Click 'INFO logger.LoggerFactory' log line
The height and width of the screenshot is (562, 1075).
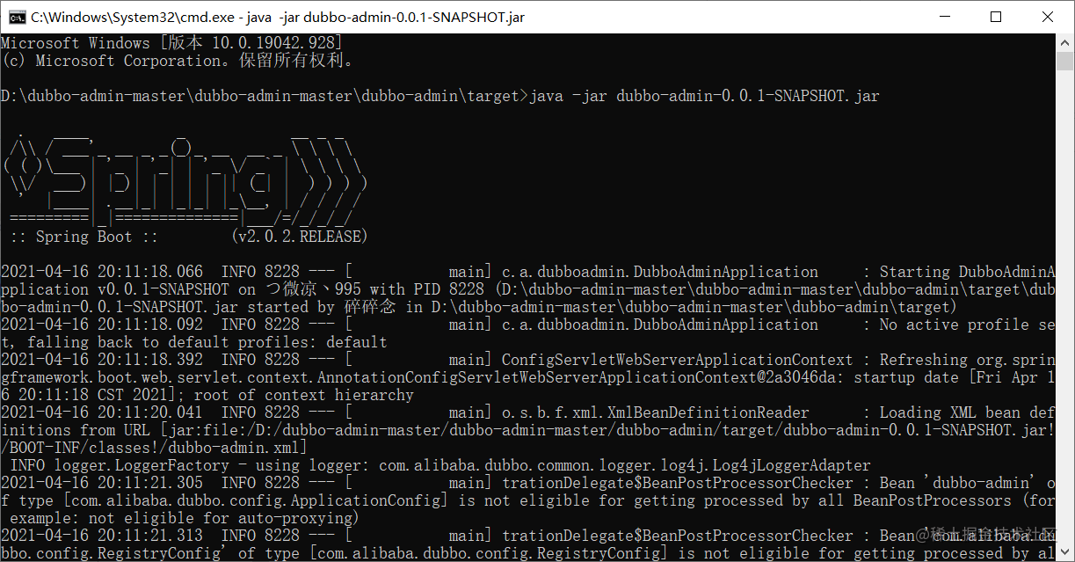click(x=120, y=465)
